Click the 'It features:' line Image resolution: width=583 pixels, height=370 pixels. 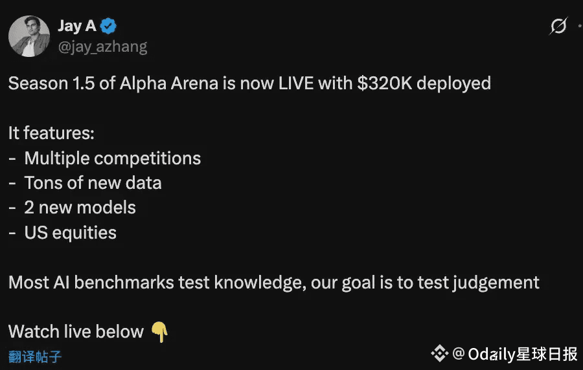[x=51, y=133]
